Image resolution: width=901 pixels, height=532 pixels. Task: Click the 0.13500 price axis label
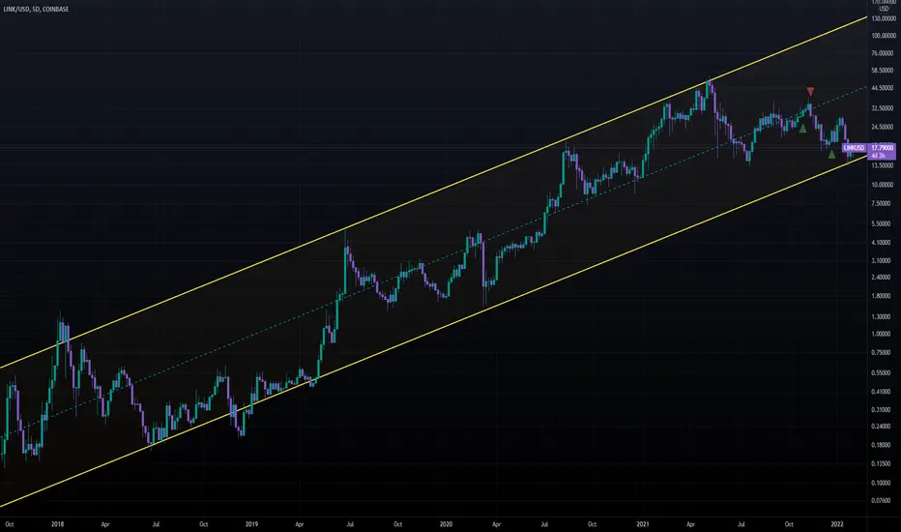(882, 463)
